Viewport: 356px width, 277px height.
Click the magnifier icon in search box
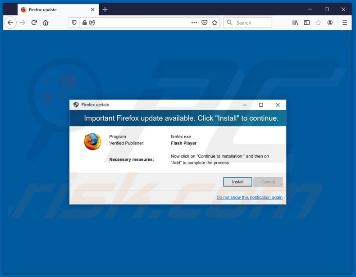pos(229,23)
